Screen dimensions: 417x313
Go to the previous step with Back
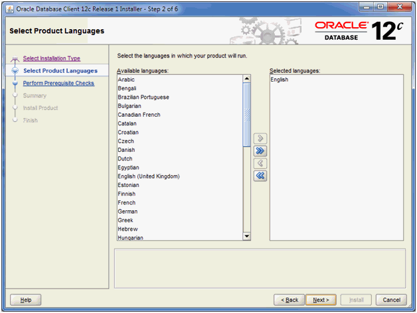(x=289, y=300)
